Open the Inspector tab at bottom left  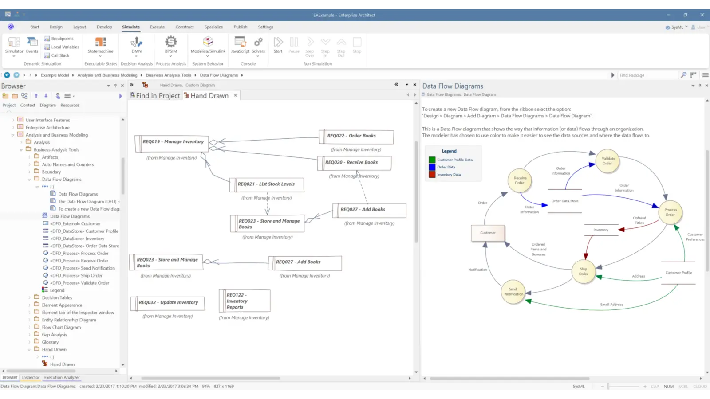(x=31, y=377)
